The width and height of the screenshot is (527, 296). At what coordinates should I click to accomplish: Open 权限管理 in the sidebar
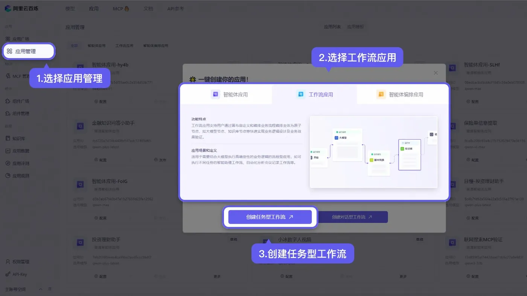point(18,262)
